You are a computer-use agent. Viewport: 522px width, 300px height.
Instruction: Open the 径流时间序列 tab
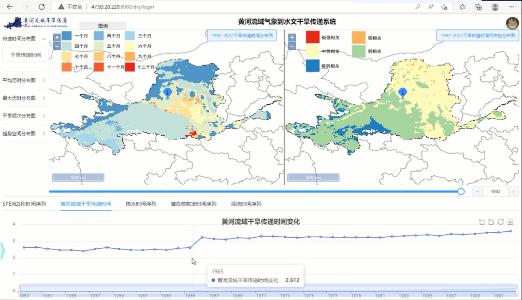pos(246,204)
